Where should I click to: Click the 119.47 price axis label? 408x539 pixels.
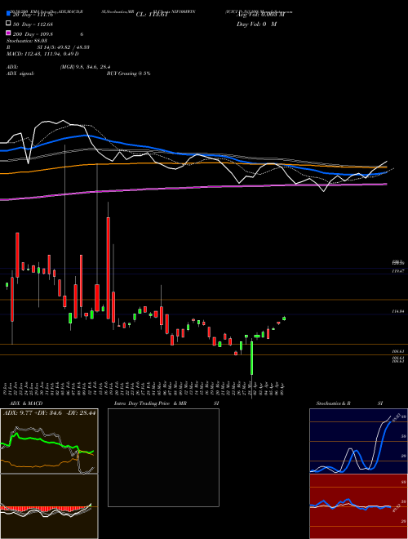coord(398,271)
